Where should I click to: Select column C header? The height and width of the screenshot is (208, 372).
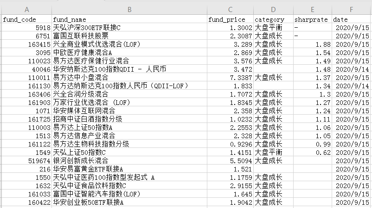click(230, 10)
